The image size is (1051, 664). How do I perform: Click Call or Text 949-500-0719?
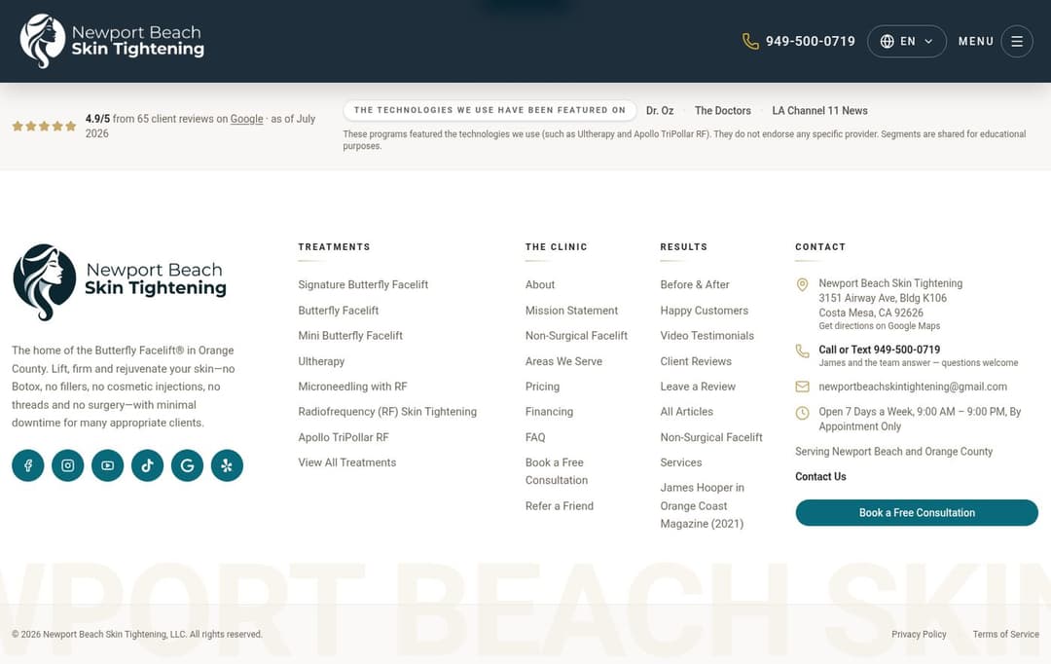pyautogui.click(x=879, y=350)
